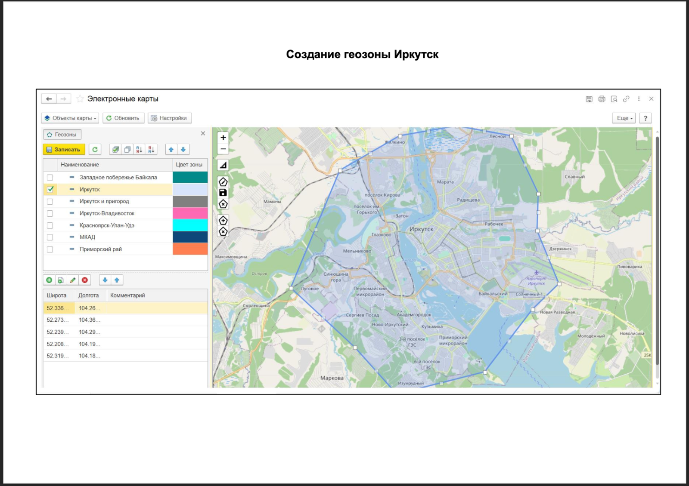Click the red delete coordinate icon
Image resolution: width=689 pixels, height=486 pixels.
point(85,280)
